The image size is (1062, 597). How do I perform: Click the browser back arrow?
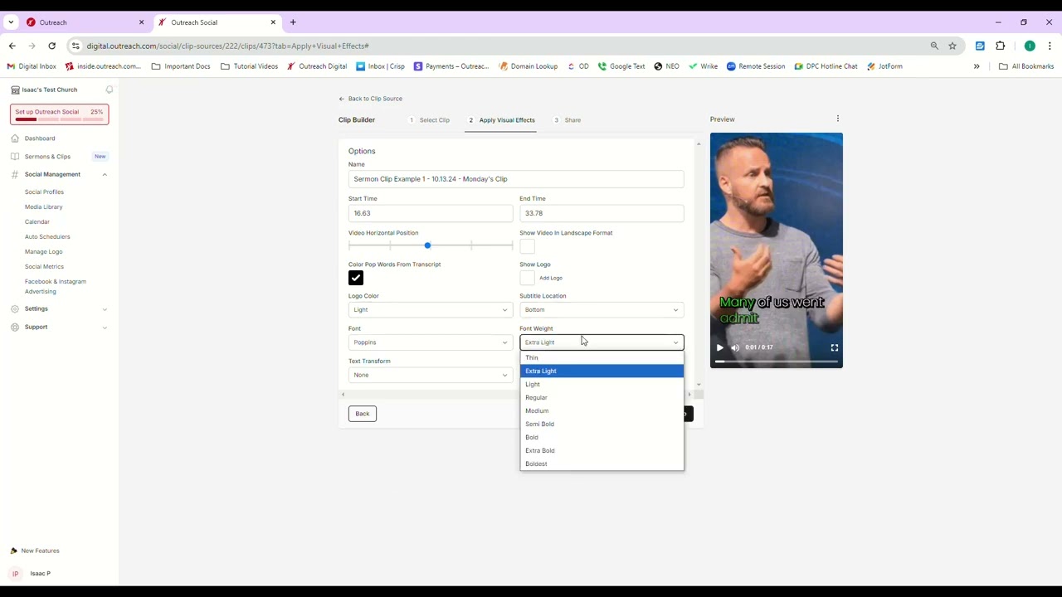(x=12, y=46)
